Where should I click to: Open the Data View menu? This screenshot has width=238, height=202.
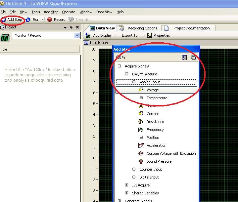[x=104, y=12]
